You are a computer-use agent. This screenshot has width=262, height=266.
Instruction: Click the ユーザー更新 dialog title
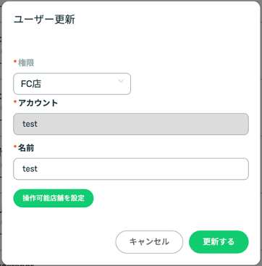tap(44, 20)
